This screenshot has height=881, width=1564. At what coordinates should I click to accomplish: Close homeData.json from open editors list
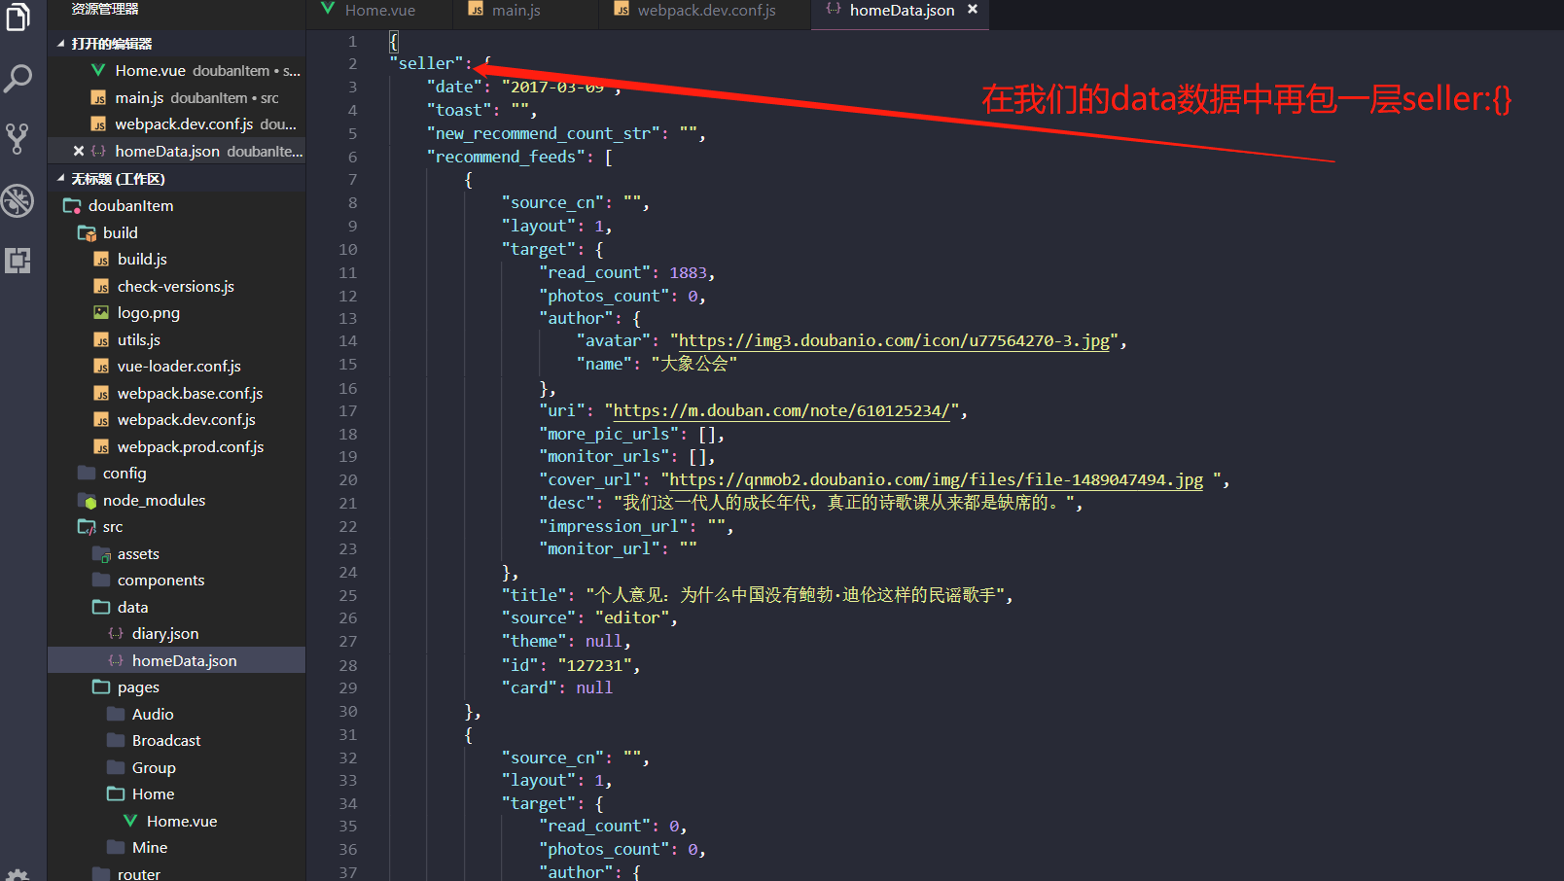(x=79, y=151)
